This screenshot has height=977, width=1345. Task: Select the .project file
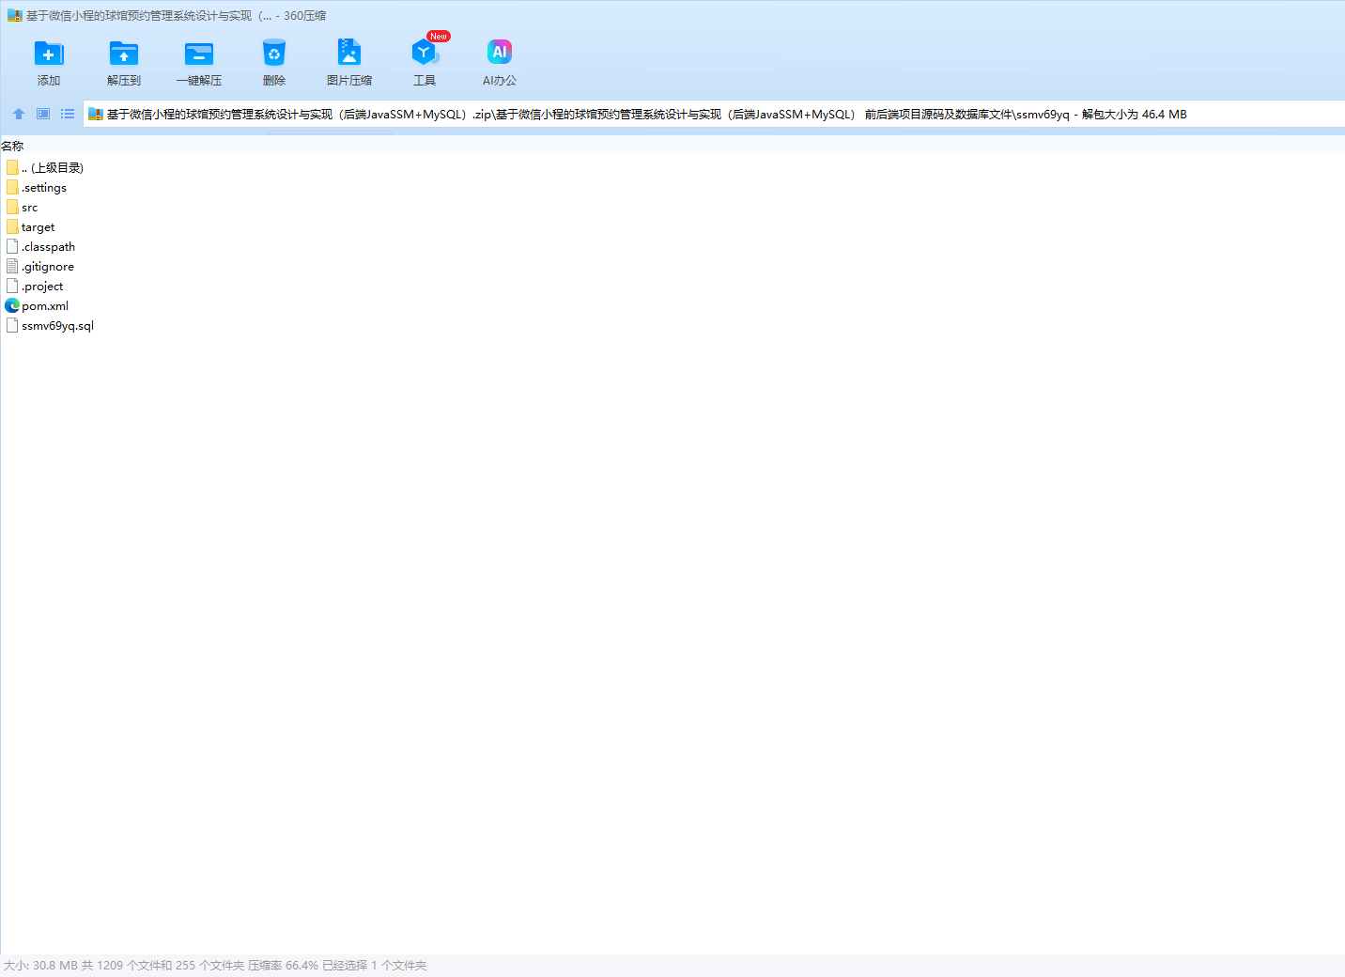click(35, 286)
